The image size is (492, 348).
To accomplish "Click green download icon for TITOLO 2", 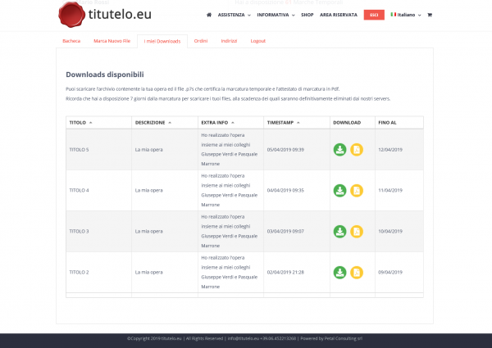I will 339,272.
